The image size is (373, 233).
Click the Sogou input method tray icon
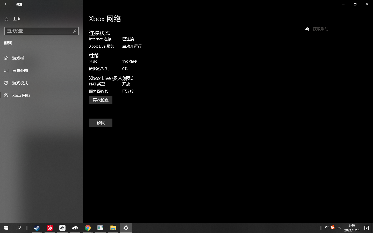pos(333,228)
